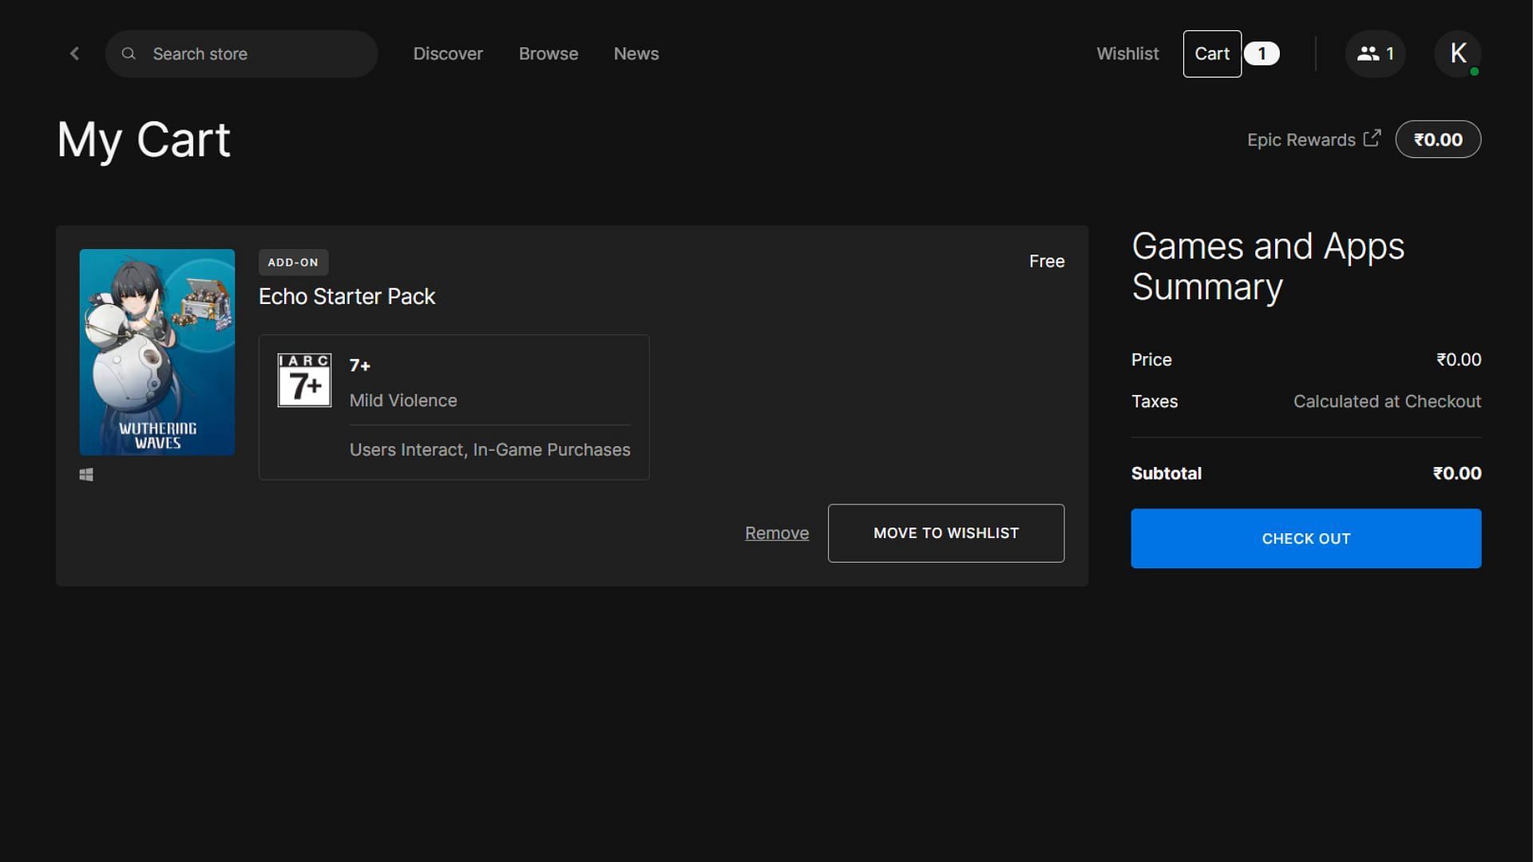Click the ADD-ON tag label
Image resolution: width=1533 pixels, height=862 pixels.
[x=293, y=262]
